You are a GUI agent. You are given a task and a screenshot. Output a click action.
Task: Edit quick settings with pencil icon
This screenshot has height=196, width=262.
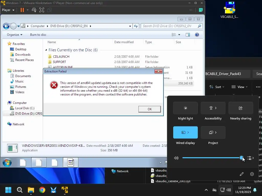[x=242, y=174]
